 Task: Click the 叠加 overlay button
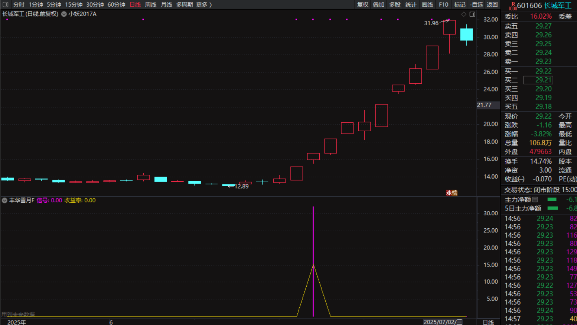[378, 4]
